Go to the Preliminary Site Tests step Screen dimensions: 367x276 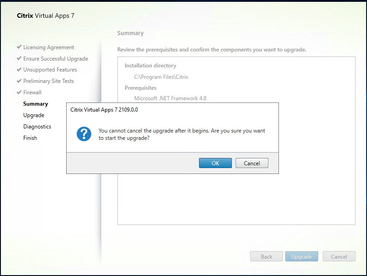point(48,81)
